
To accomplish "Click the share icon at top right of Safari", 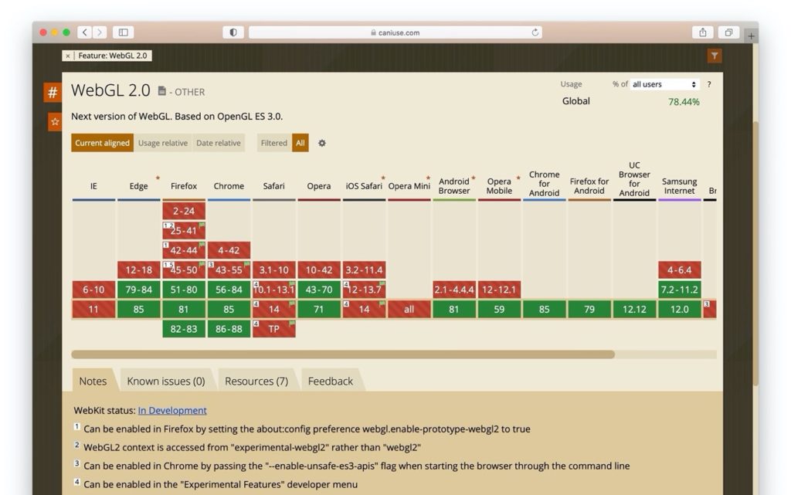I will [x=702, y=32].
